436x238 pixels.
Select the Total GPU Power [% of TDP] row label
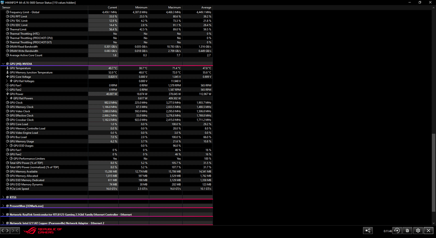click(26, 163)
